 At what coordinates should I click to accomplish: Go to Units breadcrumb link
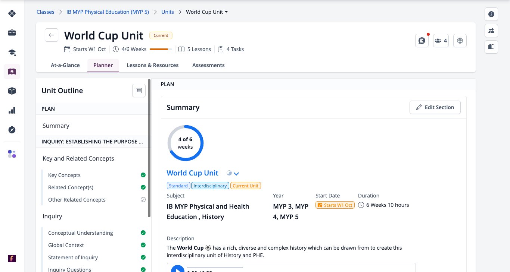pos(168,12)
